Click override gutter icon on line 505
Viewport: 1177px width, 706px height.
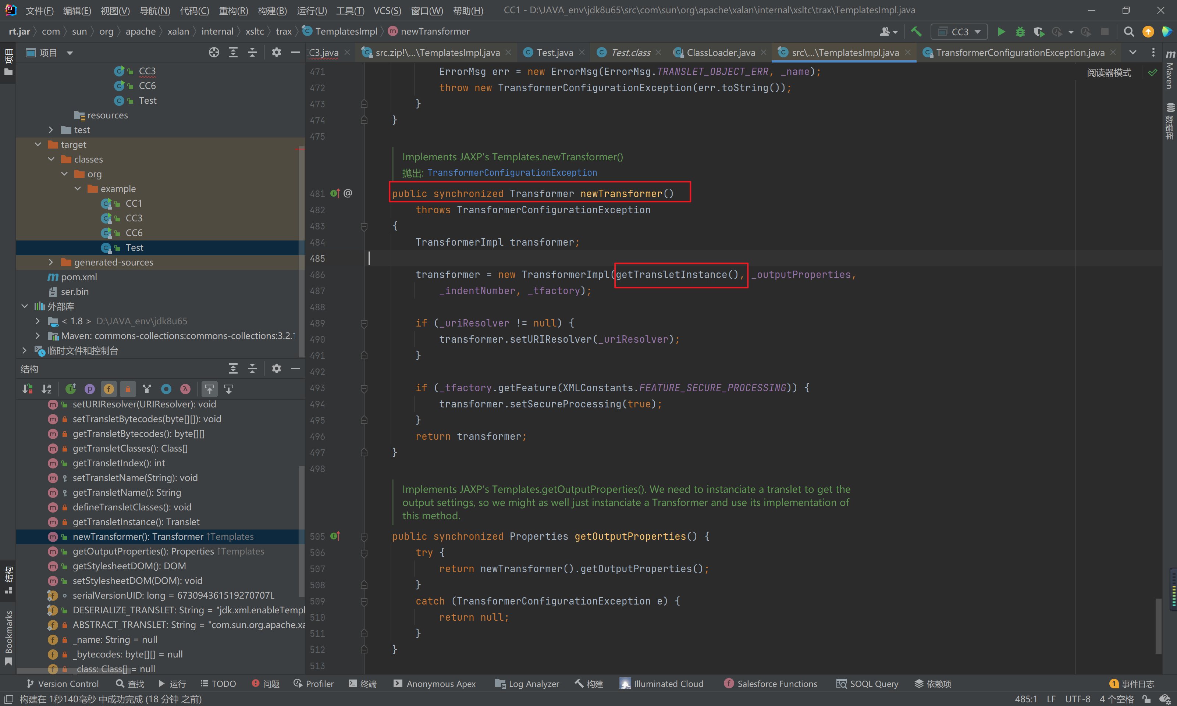pos(335,536)
